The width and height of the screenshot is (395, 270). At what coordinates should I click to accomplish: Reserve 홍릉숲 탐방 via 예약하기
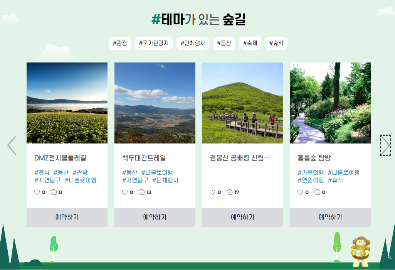(330, 217)
